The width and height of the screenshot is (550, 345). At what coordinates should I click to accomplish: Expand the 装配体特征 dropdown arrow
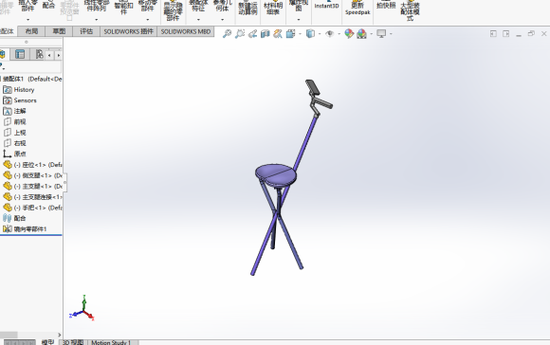198,20
